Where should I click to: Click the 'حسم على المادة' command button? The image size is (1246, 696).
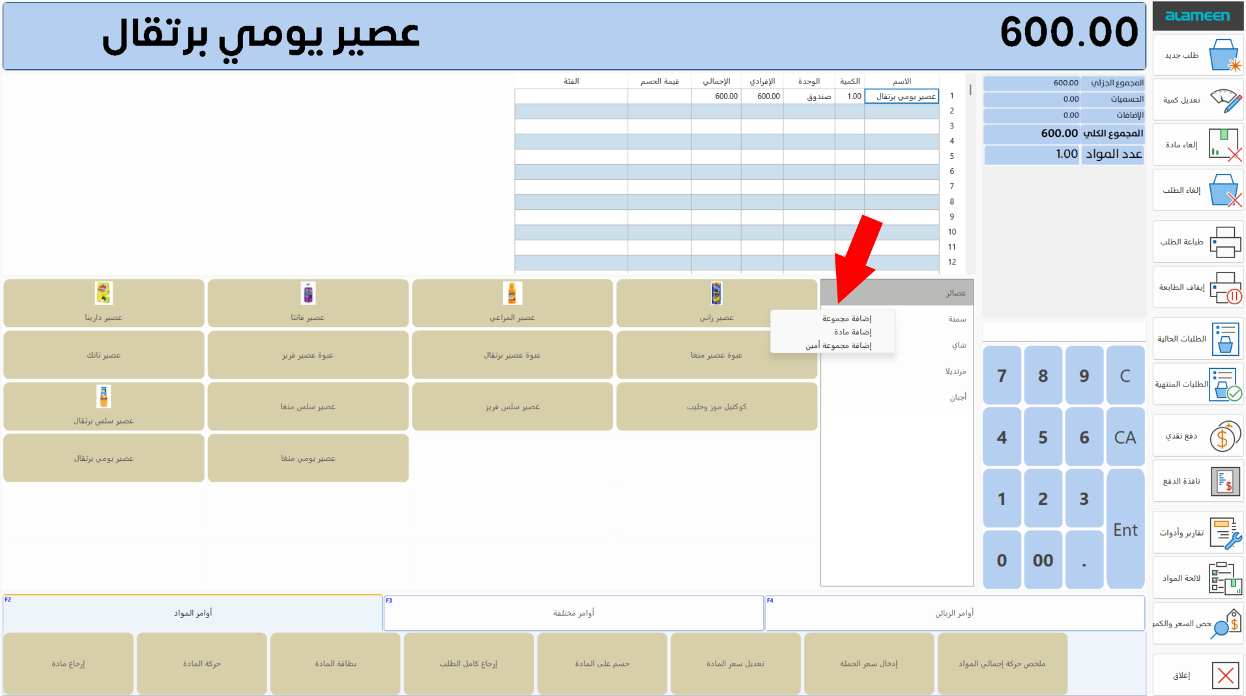[x=601, y=663]
